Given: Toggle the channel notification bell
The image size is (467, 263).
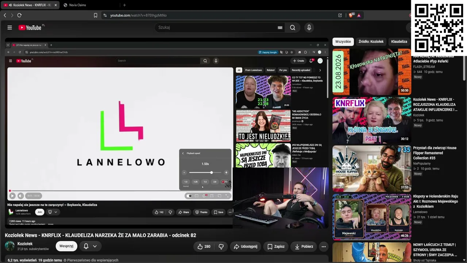Looking at the screenshot, I should tap(86, 246).
